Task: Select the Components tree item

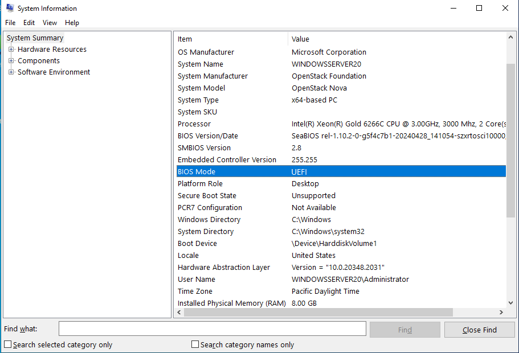Action: [39, 60]
